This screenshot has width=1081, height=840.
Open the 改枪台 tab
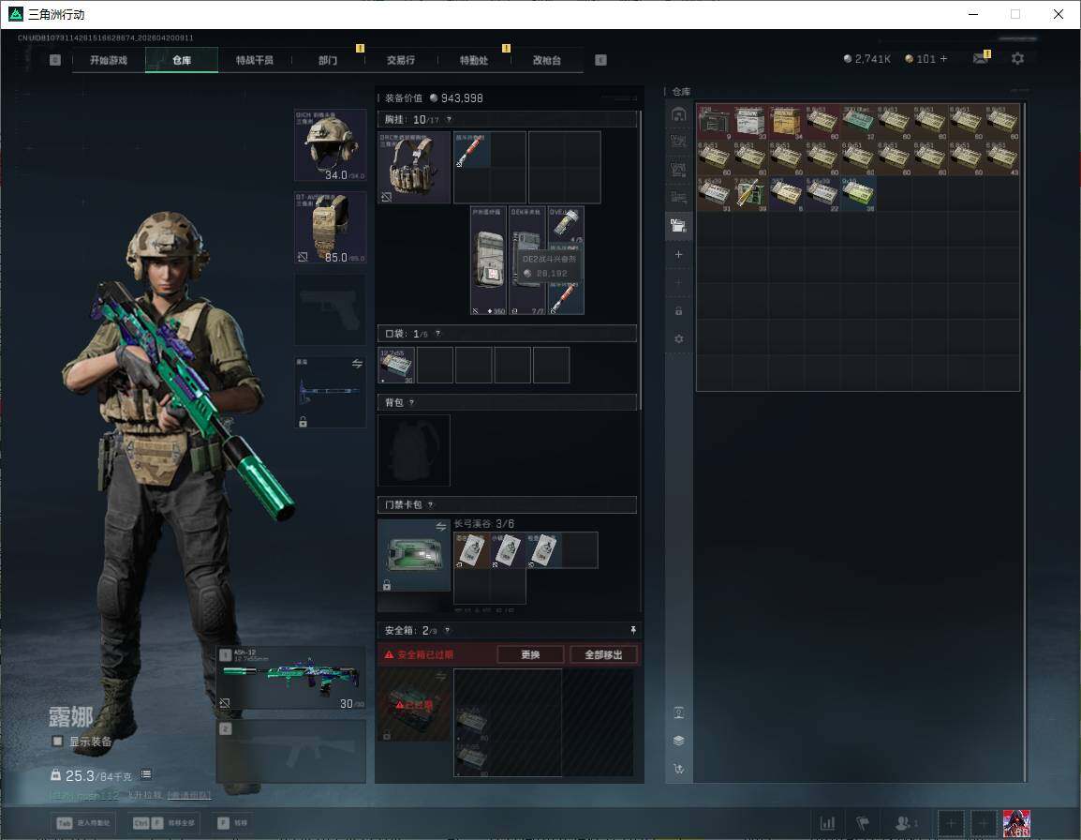tap(547, 60)
